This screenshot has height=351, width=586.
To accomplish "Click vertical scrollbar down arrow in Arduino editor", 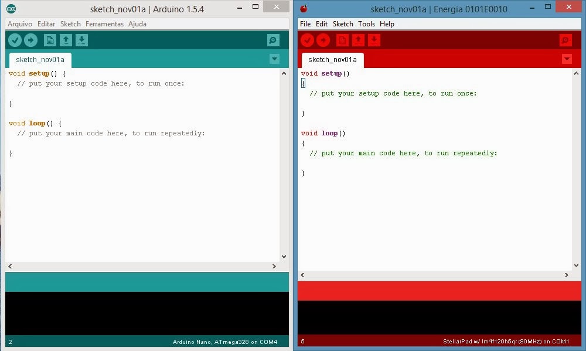I will pos(284,257).
